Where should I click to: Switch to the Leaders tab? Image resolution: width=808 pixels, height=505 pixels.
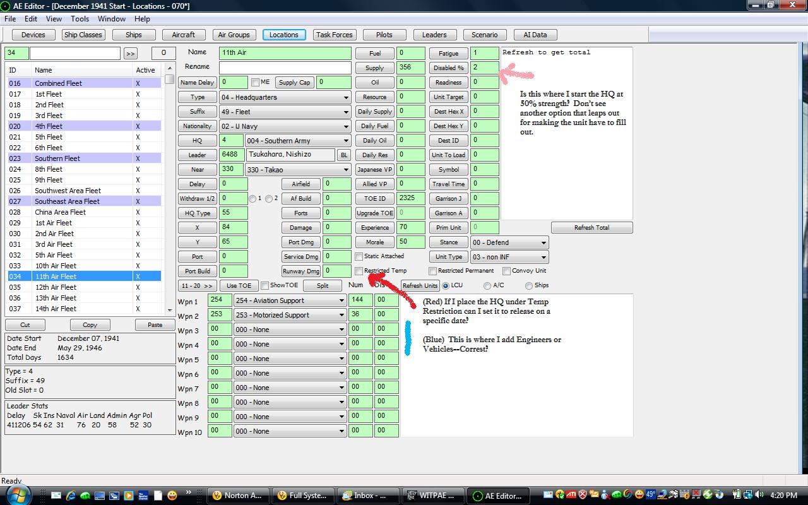pos(434,35)
